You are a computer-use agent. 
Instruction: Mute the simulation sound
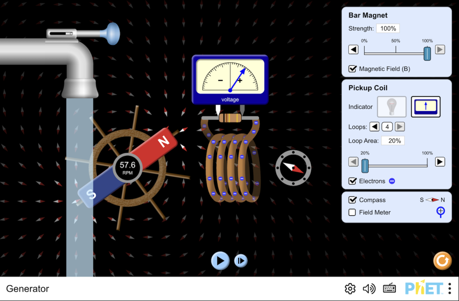coord(369,289)
